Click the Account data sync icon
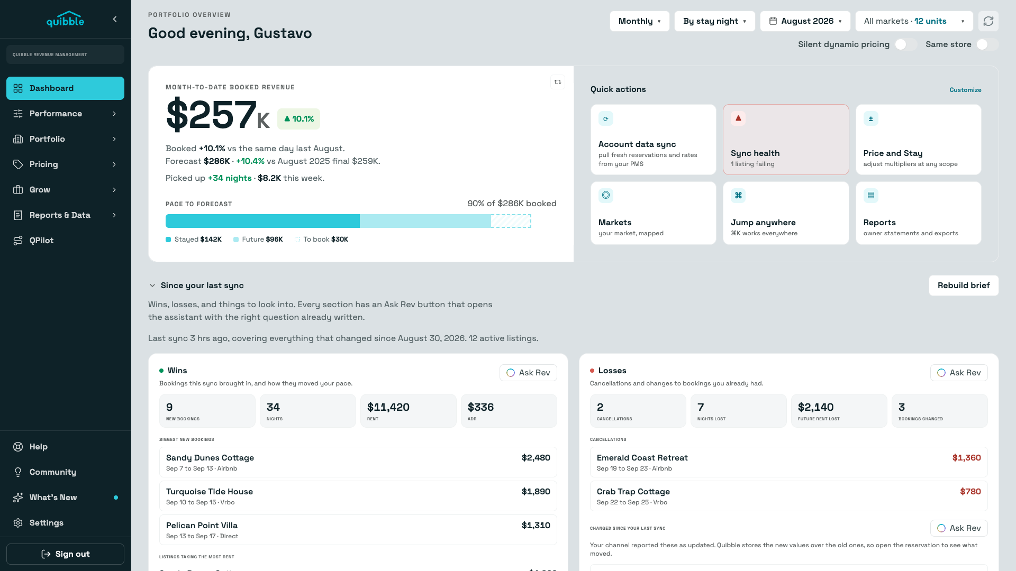1016x571 pixels. pos(606,118)
